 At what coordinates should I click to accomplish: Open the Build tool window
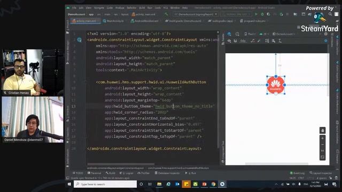[x=111, y=173]
